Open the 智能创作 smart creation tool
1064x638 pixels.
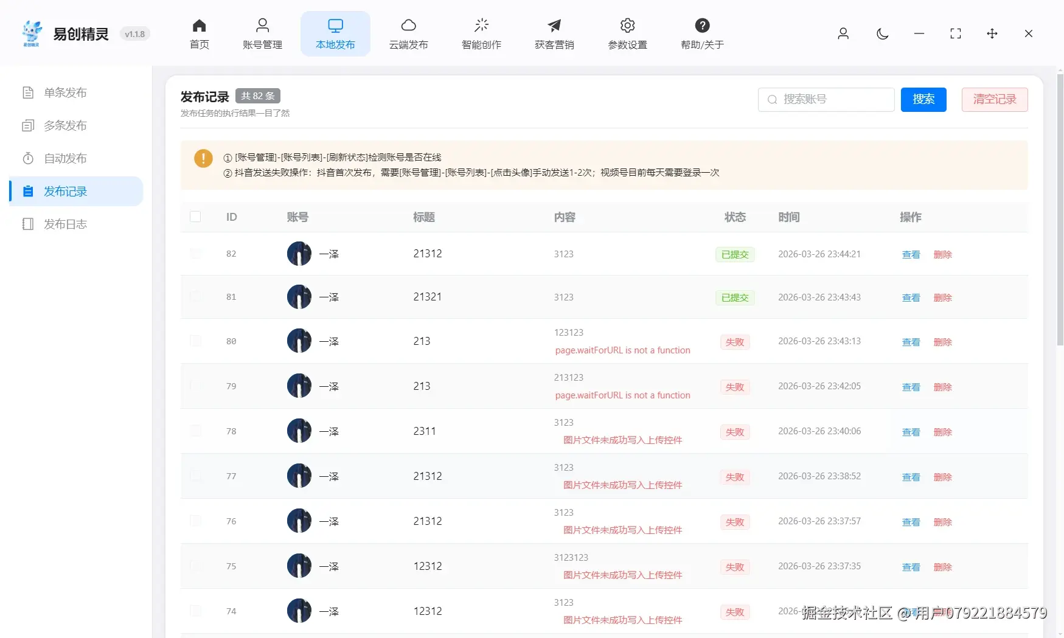pos(481,33)
